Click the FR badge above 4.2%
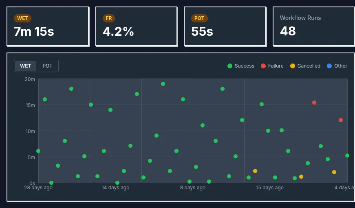This screenshot has width=355, height=208. 109,18
